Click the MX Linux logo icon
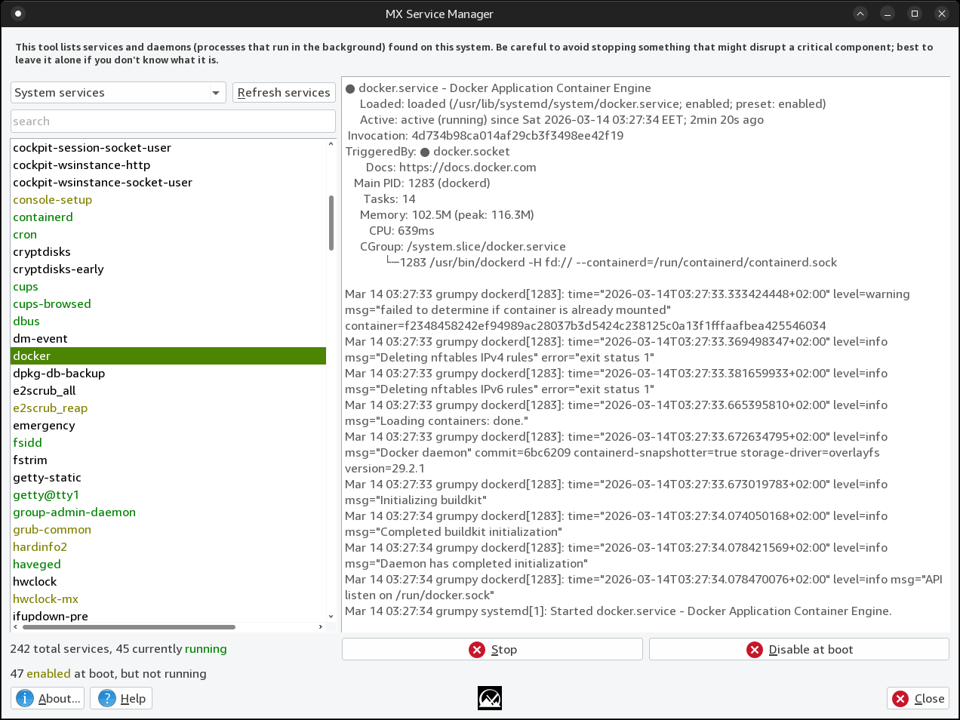The height and width of the screenshot is (720, 960). pyautogui.click(x=490, y=698)
